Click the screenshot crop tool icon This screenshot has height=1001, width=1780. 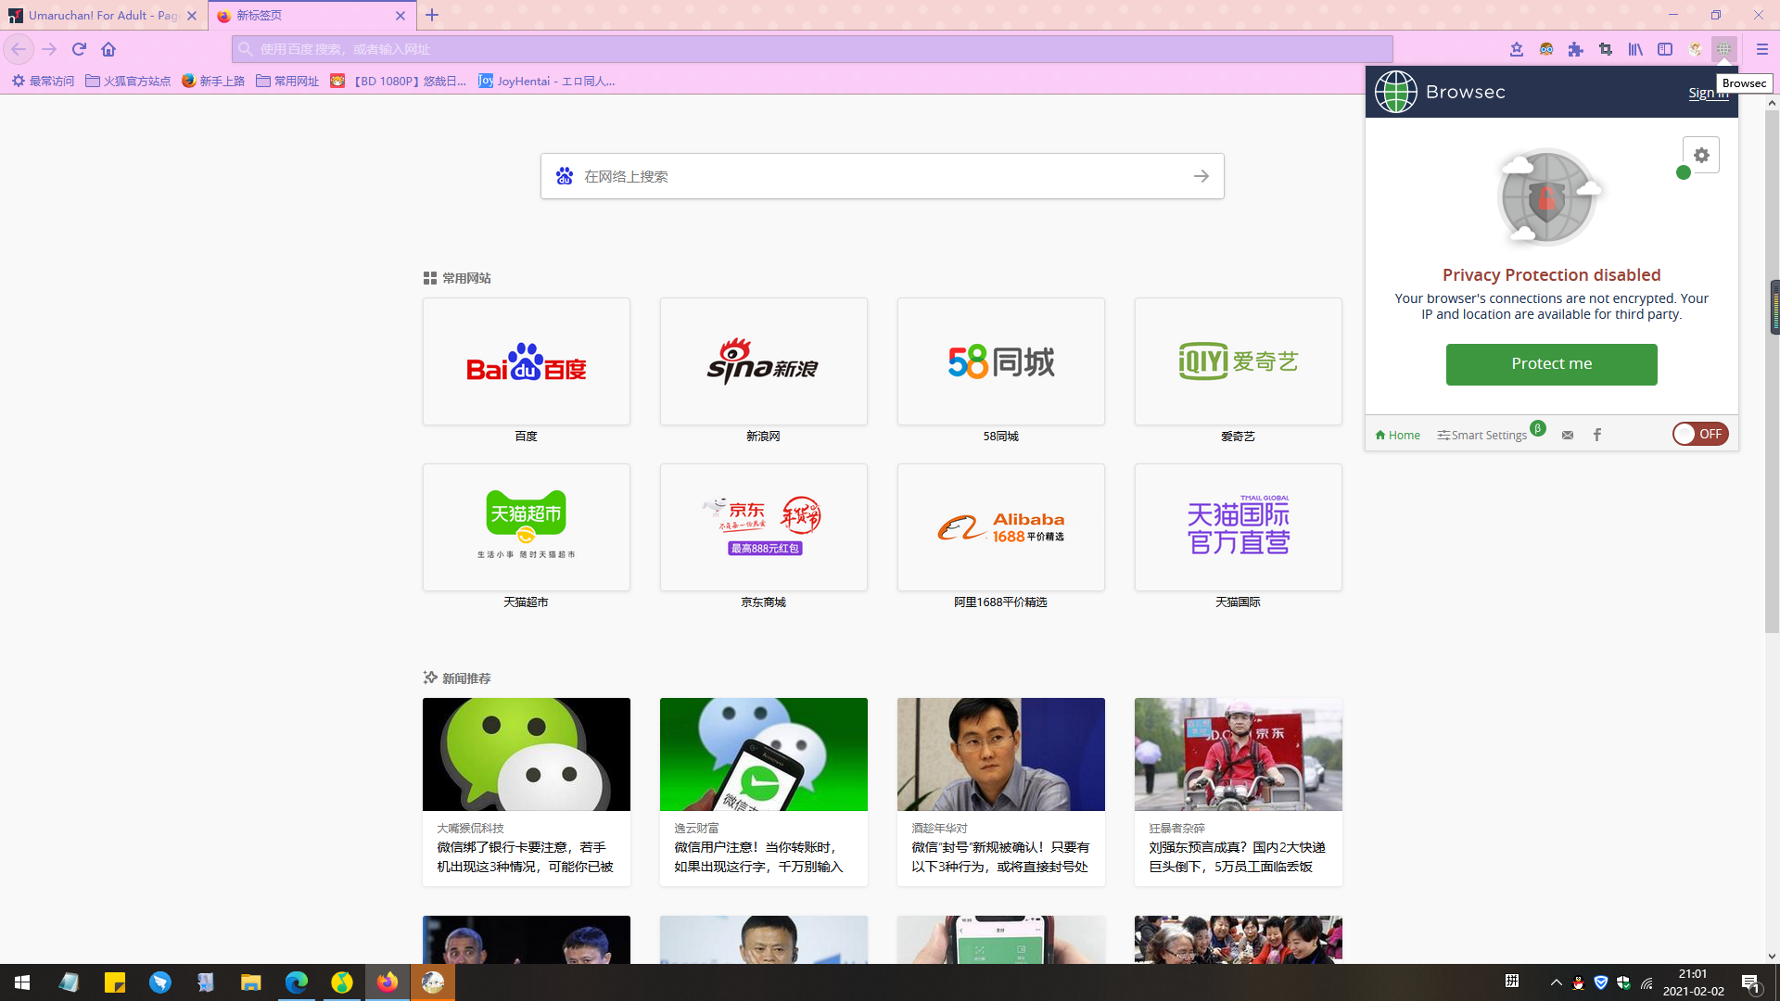point(1606,49)
